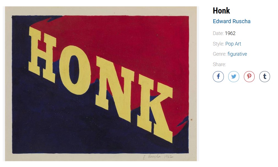
Task: Open the figurative genre link
Action: (237, 54)
